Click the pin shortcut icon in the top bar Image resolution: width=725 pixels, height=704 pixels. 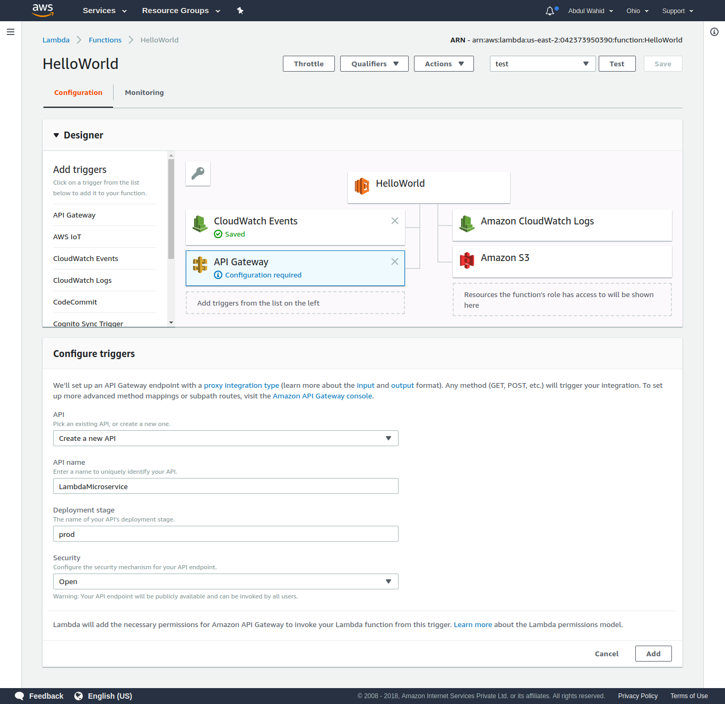pos(240,11)
